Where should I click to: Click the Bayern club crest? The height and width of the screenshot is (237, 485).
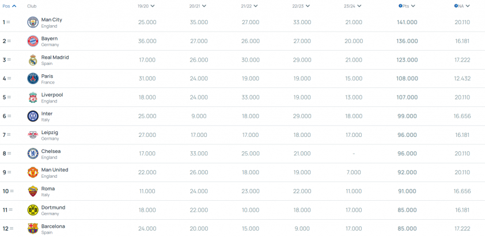click(33, 41)
